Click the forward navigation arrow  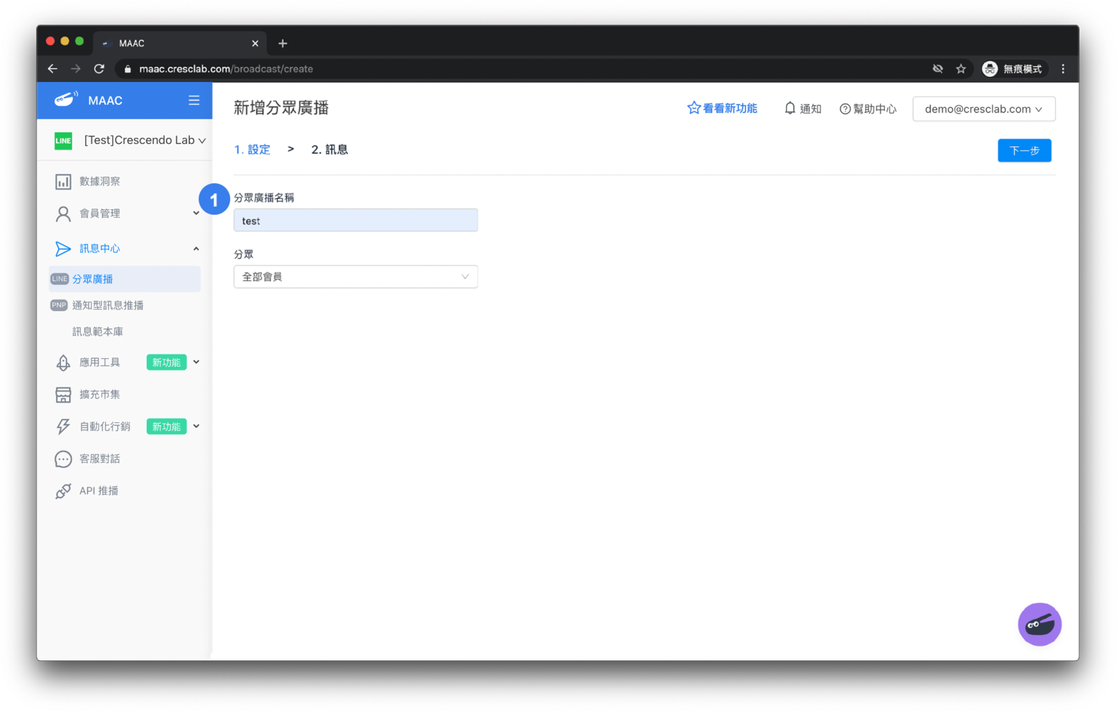(76, 69)
